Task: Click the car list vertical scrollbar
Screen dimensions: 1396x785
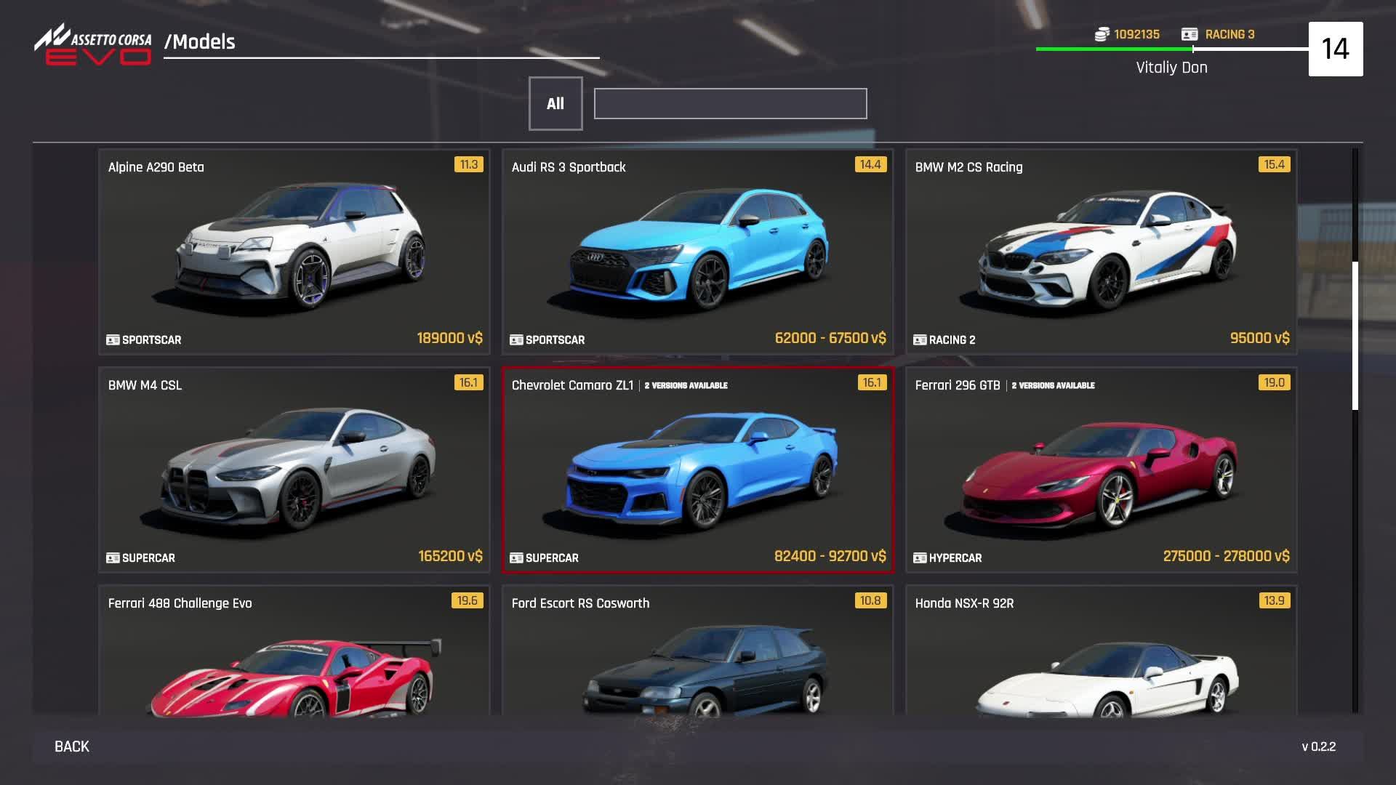Action: [x=1355, y=336]
